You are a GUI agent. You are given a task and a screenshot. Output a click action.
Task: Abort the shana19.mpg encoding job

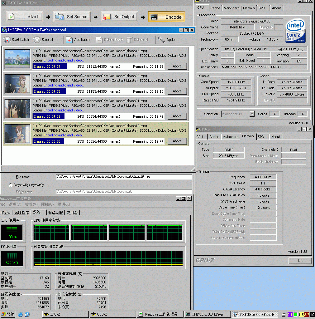coord(177,141)
